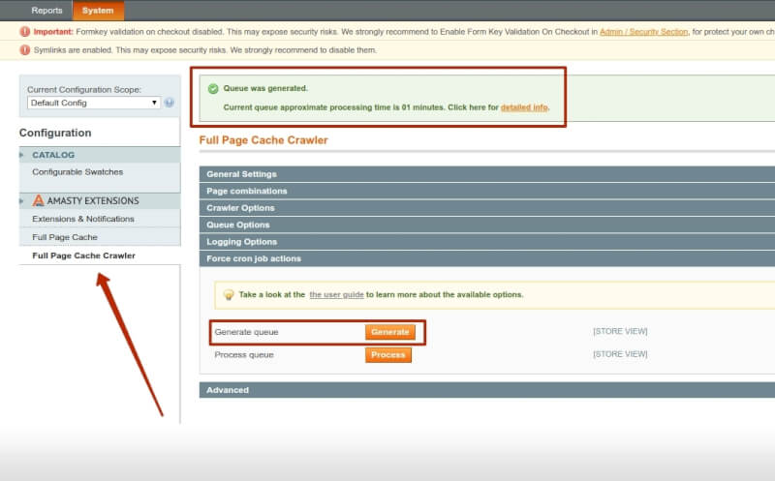Click the help icon beside scope dropdown
The height and width of the screenshot is (481, 775).
pos(170,103)
